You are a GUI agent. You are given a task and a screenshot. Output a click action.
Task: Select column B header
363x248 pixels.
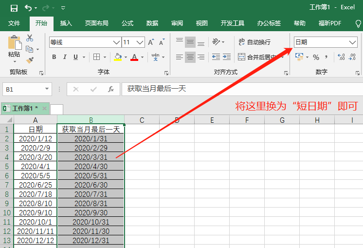pos(91,119)
